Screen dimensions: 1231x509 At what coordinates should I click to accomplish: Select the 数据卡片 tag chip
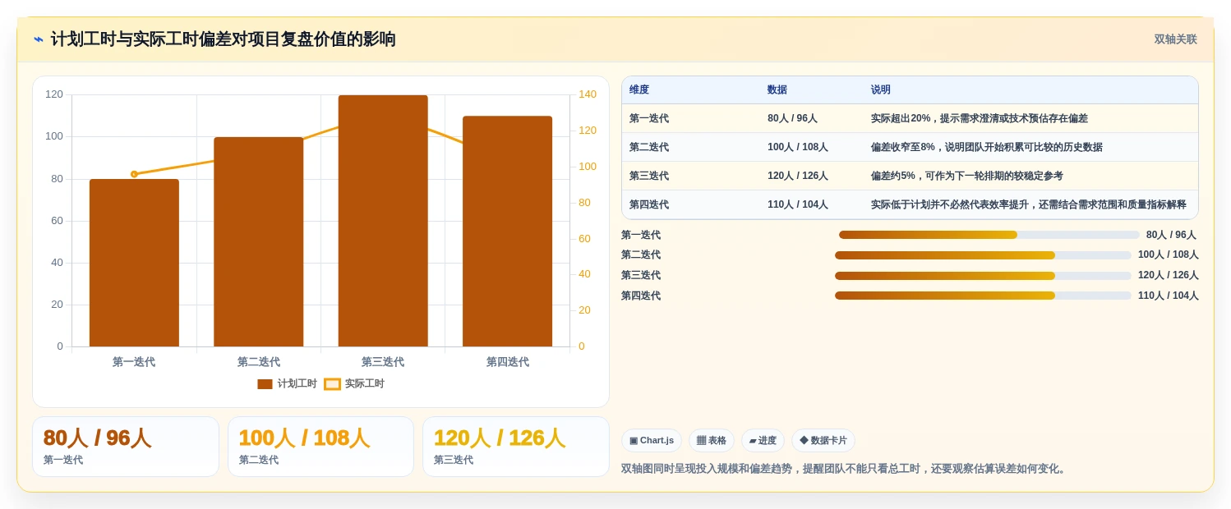pos(823,441)
